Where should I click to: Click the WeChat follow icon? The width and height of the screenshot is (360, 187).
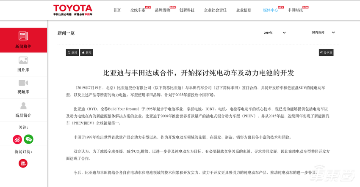(29, 139)
